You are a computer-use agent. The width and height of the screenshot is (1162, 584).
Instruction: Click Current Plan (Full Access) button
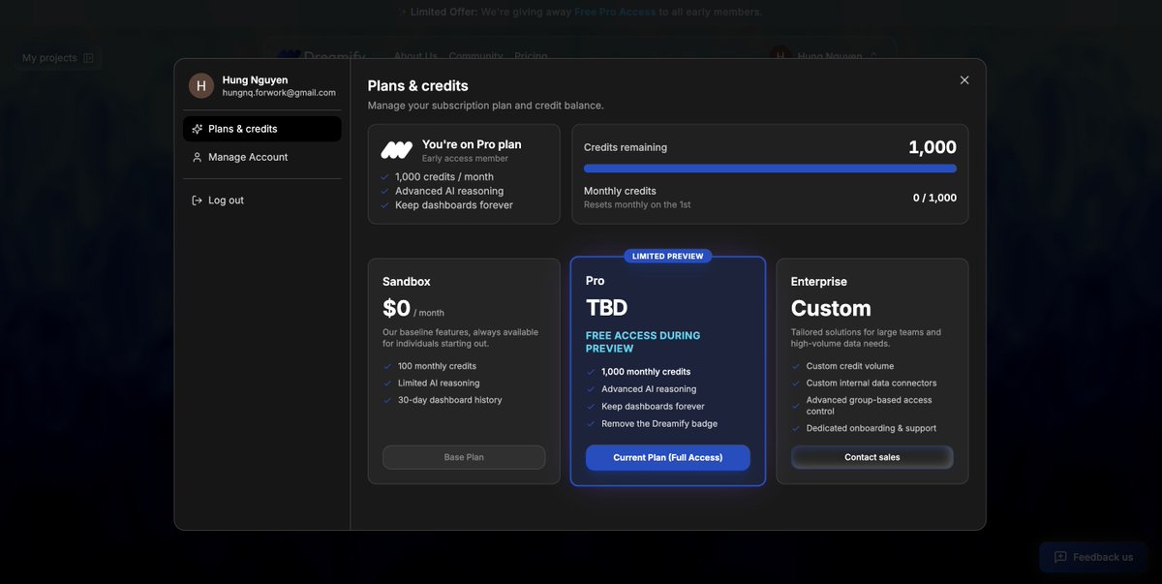[668, 457]
